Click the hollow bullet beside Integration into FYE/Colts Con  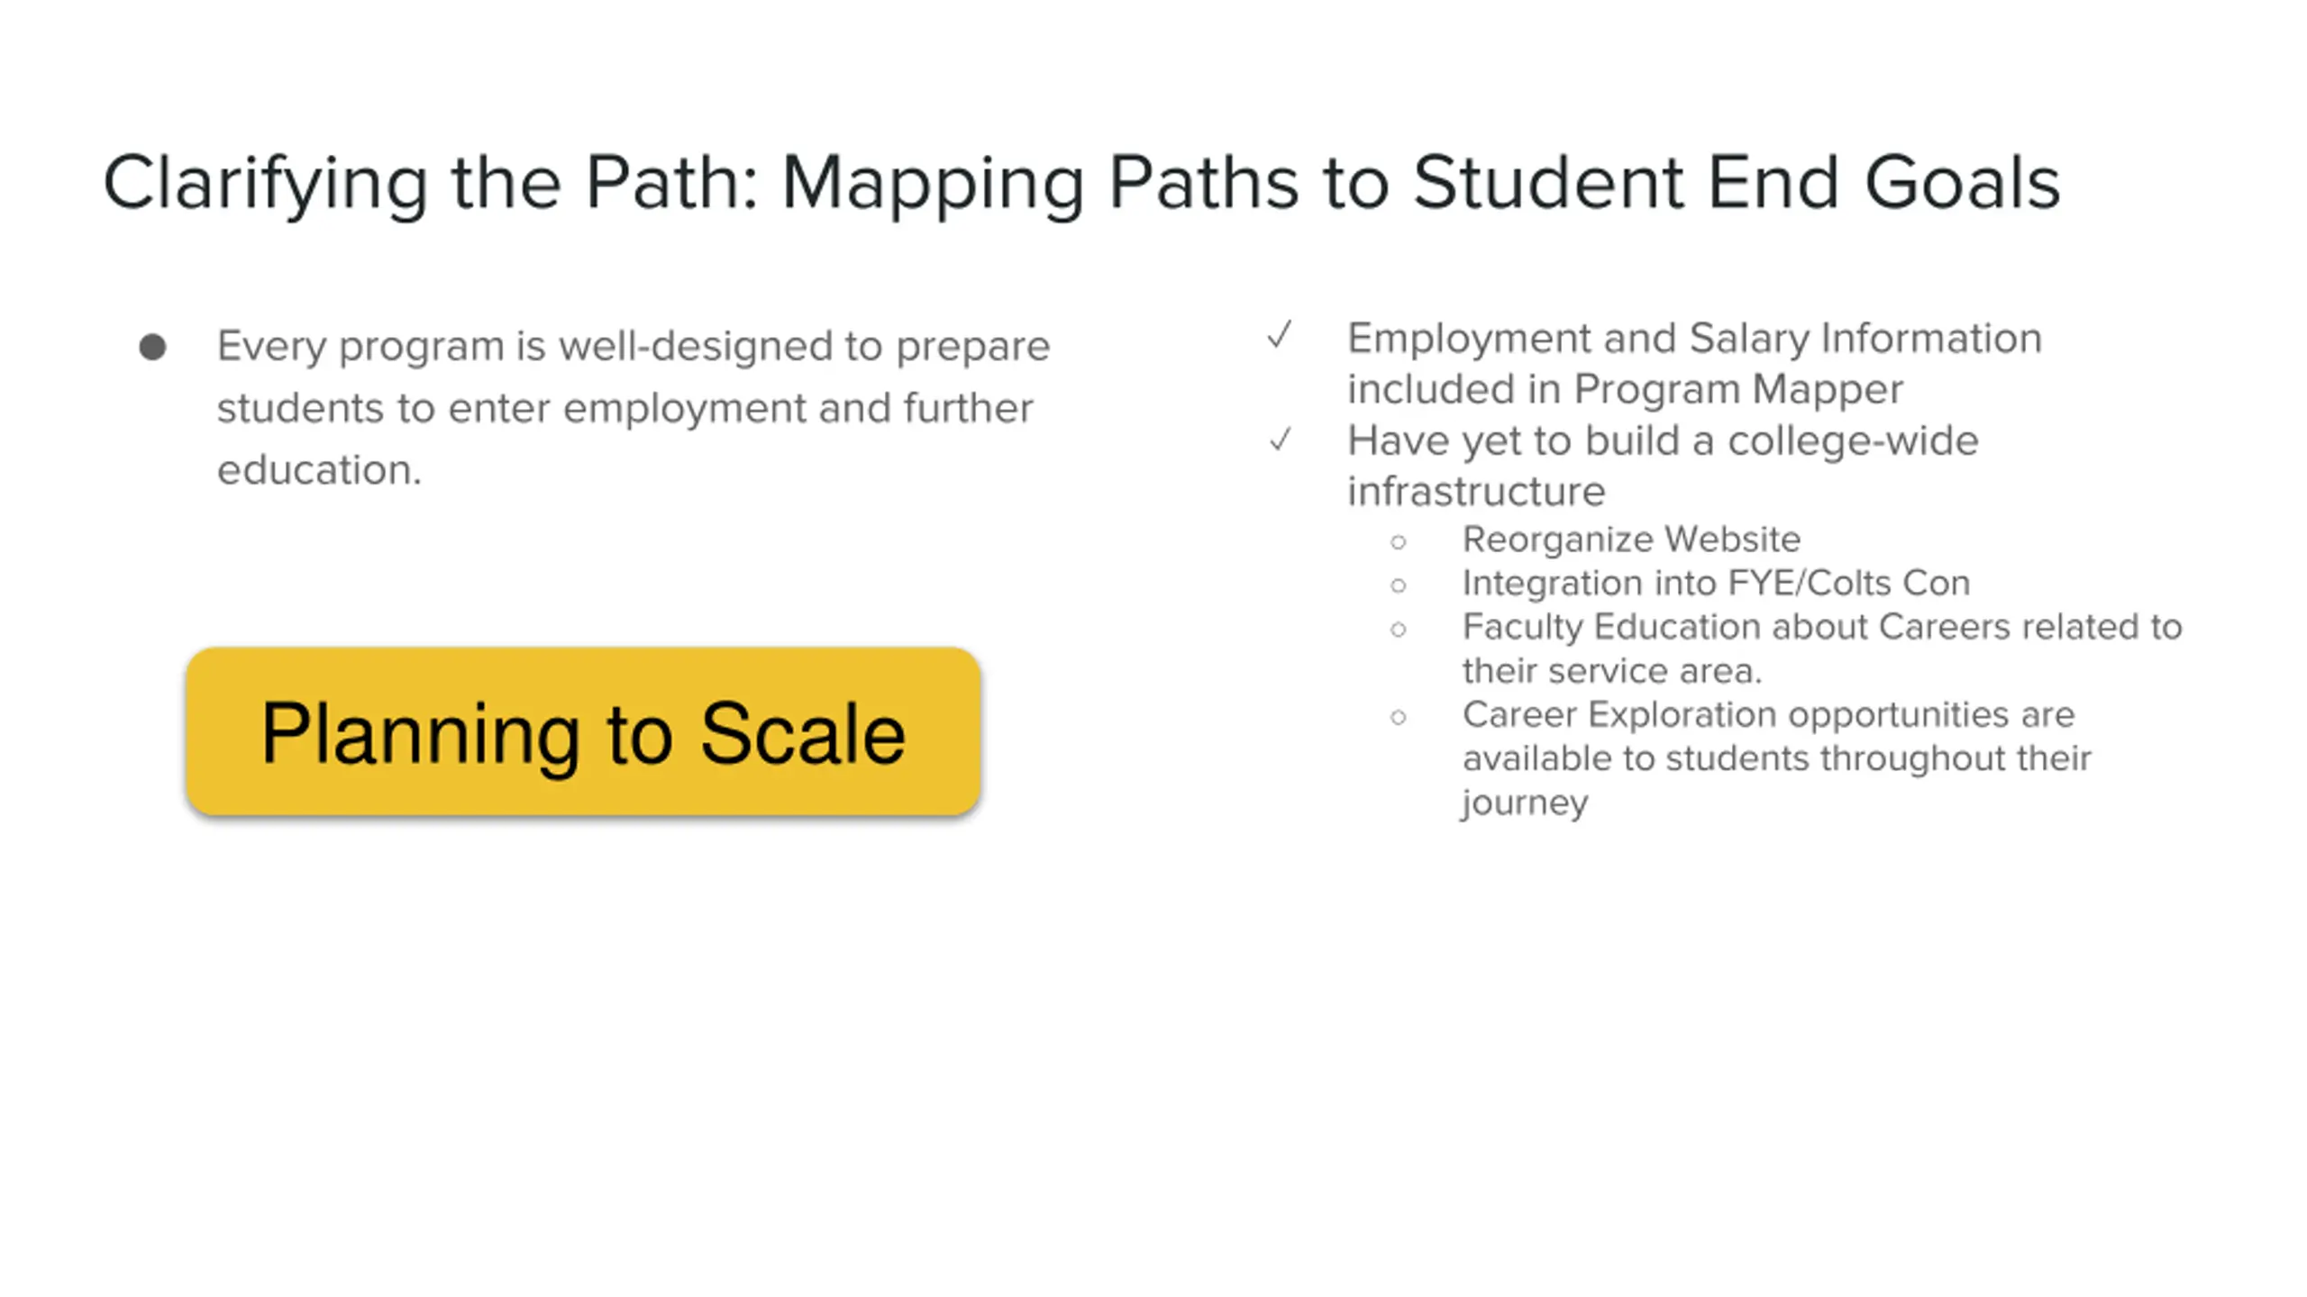click(x=1398, y=585)
